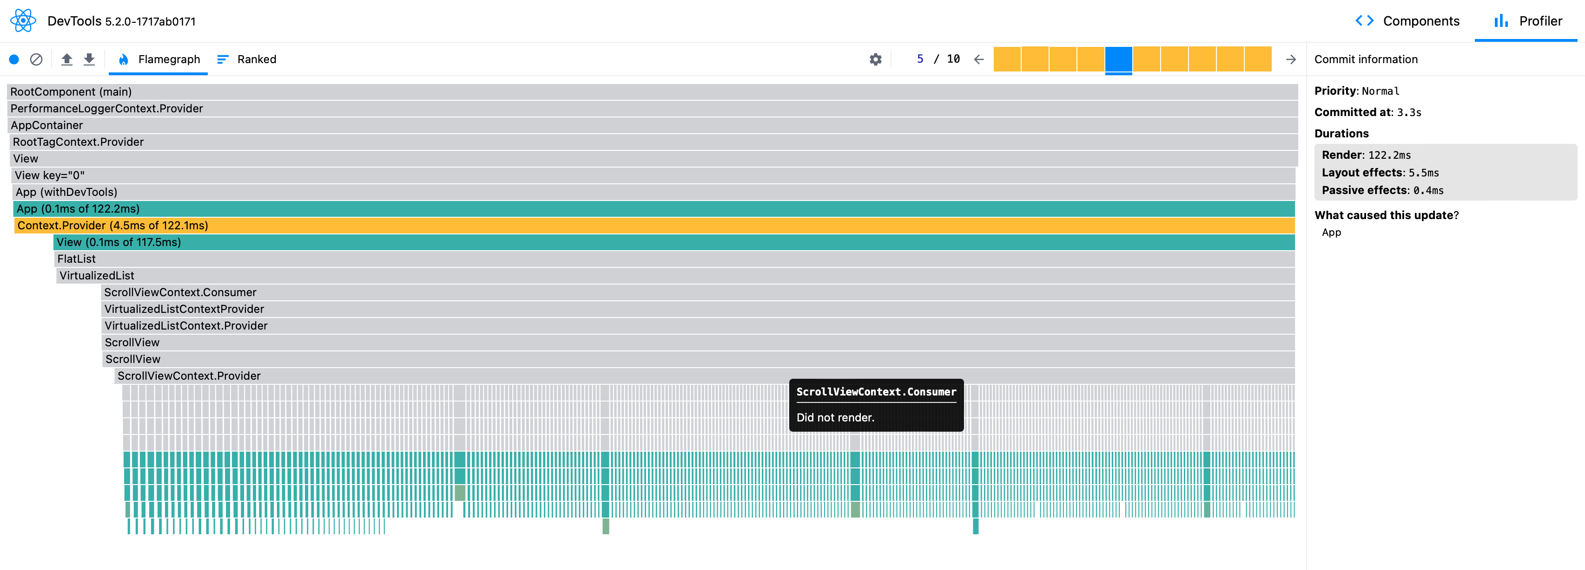This screenshot has width=1585, height=570.
Task: Select the App (0.1ms of 122.2ms) bar
Action: [x=654, y=209]
